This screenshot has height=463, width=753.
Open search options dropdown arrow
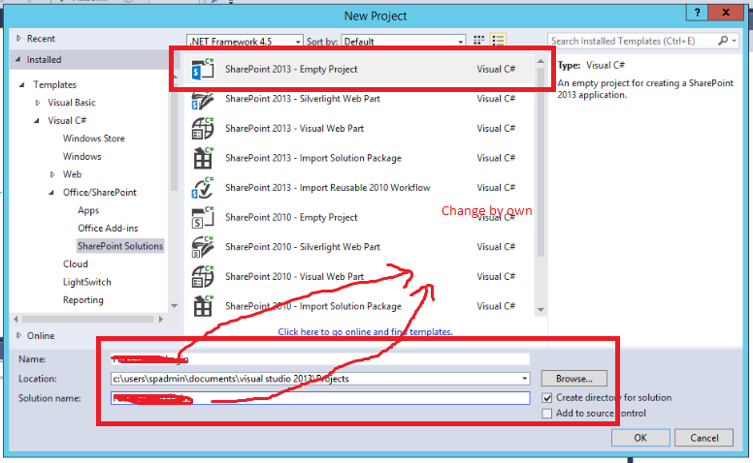pos(734,41)
